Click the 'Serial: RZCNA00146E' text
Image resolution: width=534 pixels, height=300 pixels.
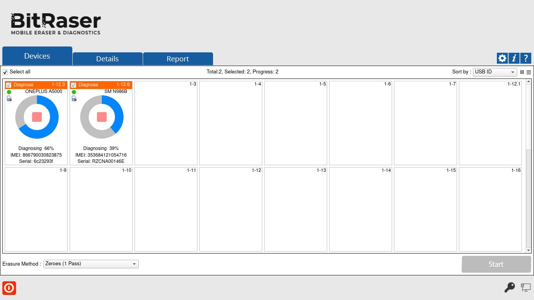[101, 161]
